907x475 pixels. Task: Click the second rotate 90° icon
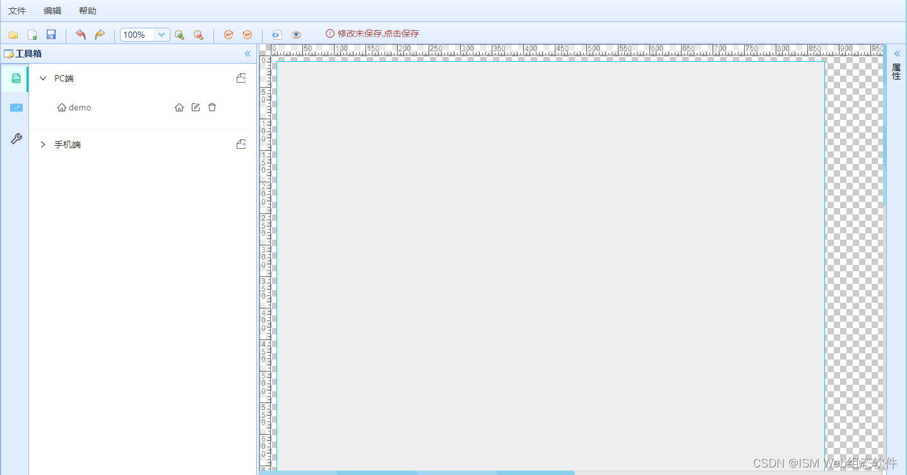pyautogui.click(x=247, y=35)
